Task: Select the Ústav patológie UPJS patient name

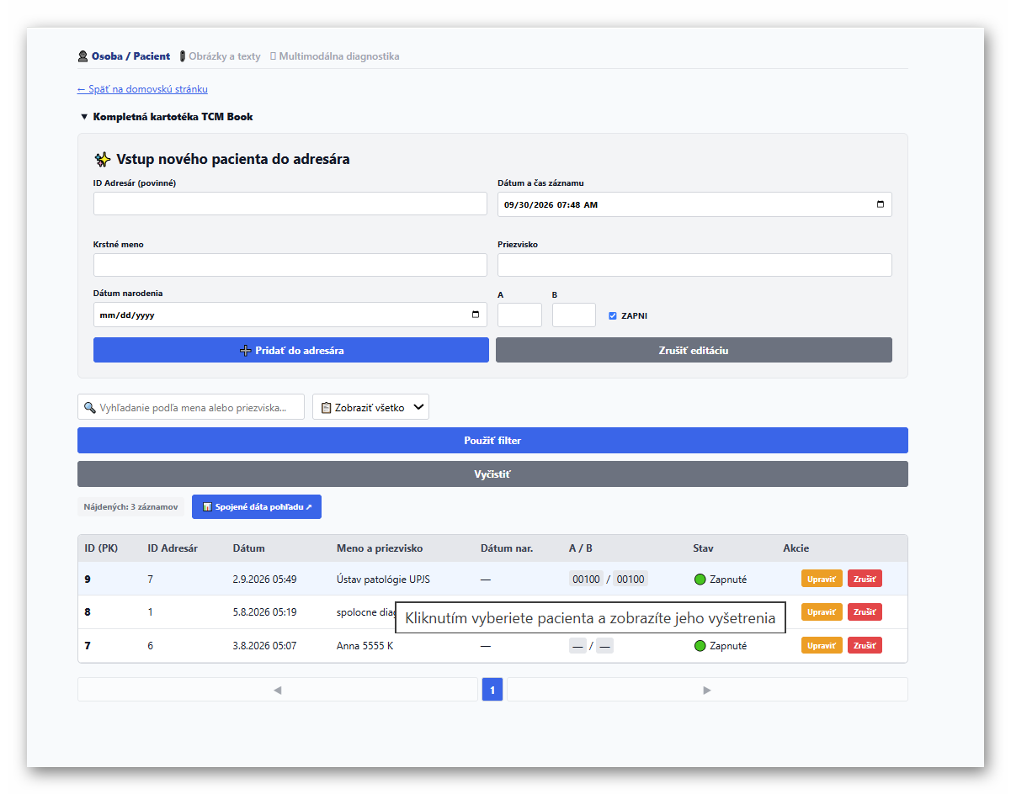Action: pos(383,580)
